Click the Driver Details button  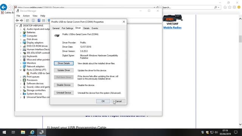coord(64,63)
